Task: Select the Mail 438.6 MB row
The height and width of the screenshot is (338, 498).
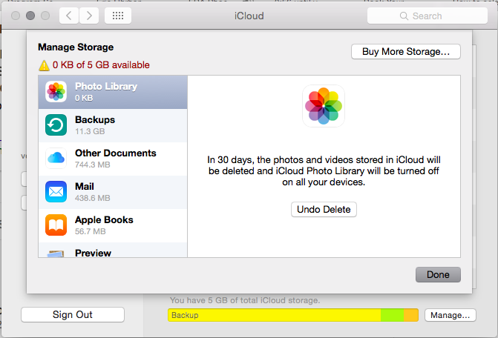Action: click(113, 192)
